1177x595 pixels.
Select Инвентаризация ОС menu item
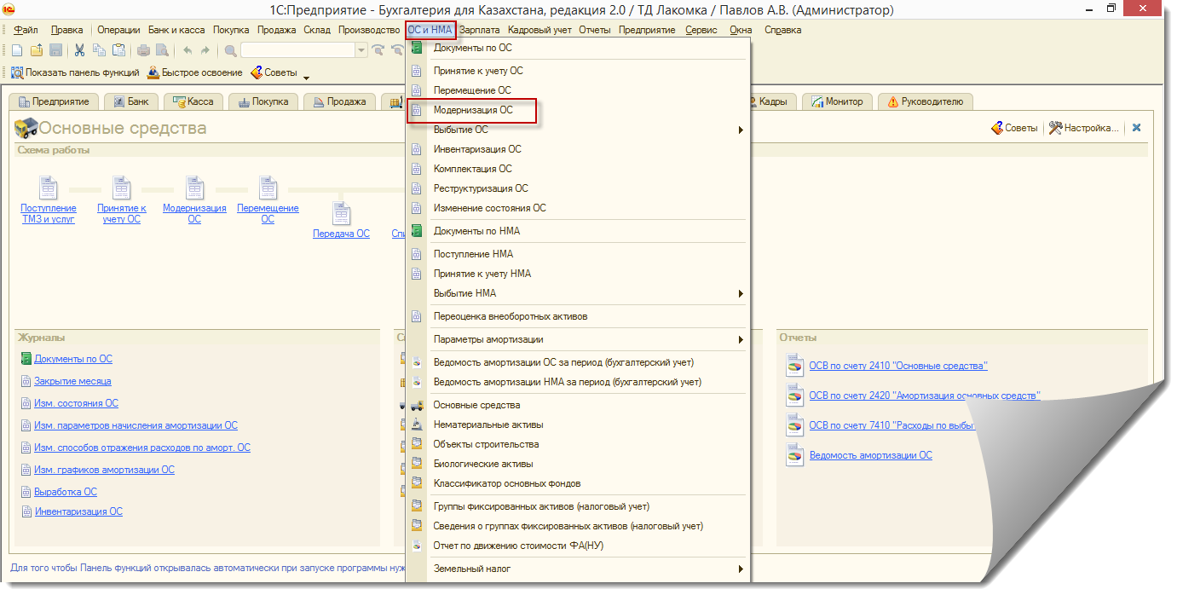pyautogui.click(x=577, y=149)
